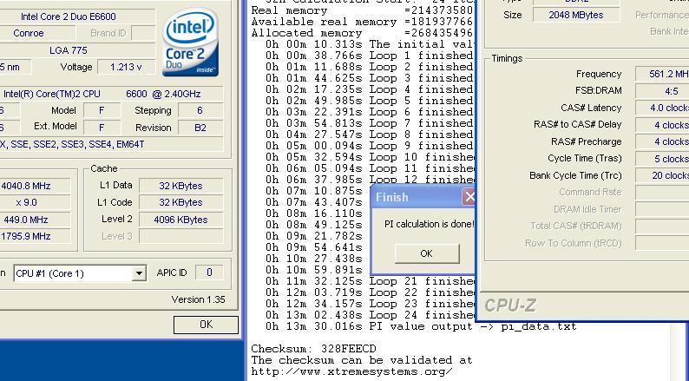The image size is (689, 381).
Task: Click the Level 2 4096 KBytes value
Action: (x=181, y=220)
